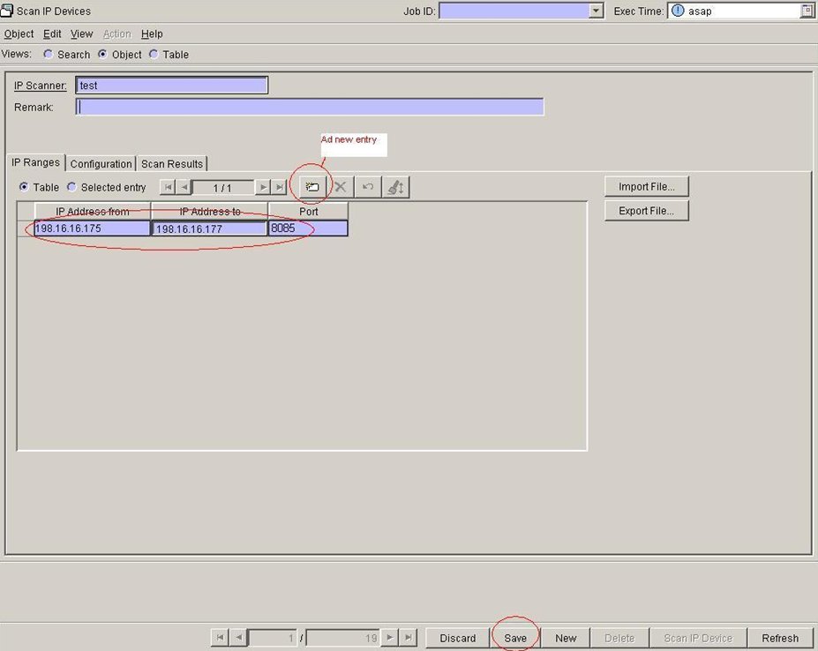Viewport: 818px width, 651px height.
Task: Click the Save button
Action: pos(515,638)
